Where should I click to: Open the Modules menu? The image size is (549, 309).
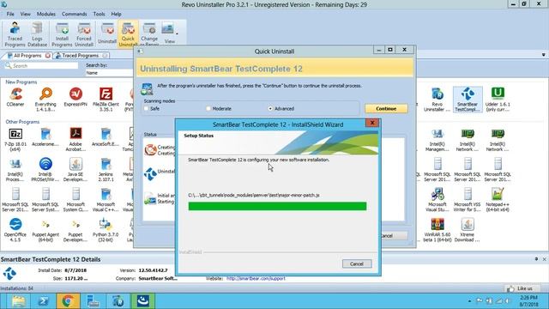46,14
